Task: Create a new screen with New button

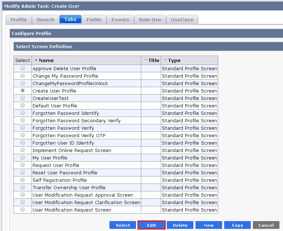Action: [209, 225]
